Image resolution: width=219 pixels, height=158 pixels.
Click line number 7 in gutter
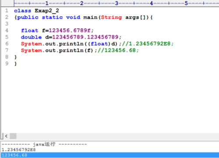point(7,50)
